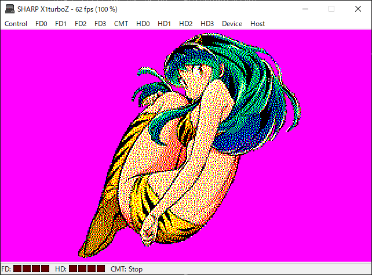Open the HD1 hard disk menu
The image size is (372, 275).
pyautogui.click(x=164, y=24)
